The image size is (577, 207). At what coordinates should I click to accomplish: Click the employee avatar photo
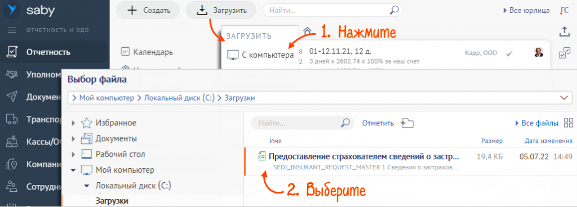click(539, 52)
